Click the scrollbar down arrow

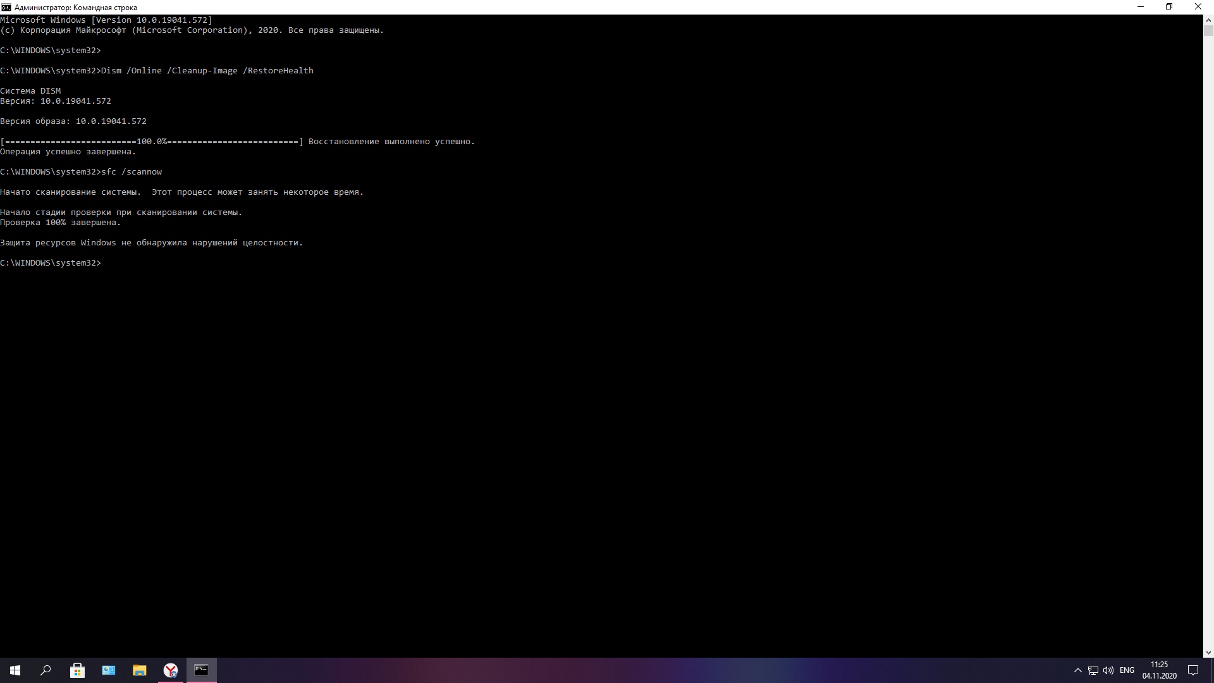[x=1208, y=652]
